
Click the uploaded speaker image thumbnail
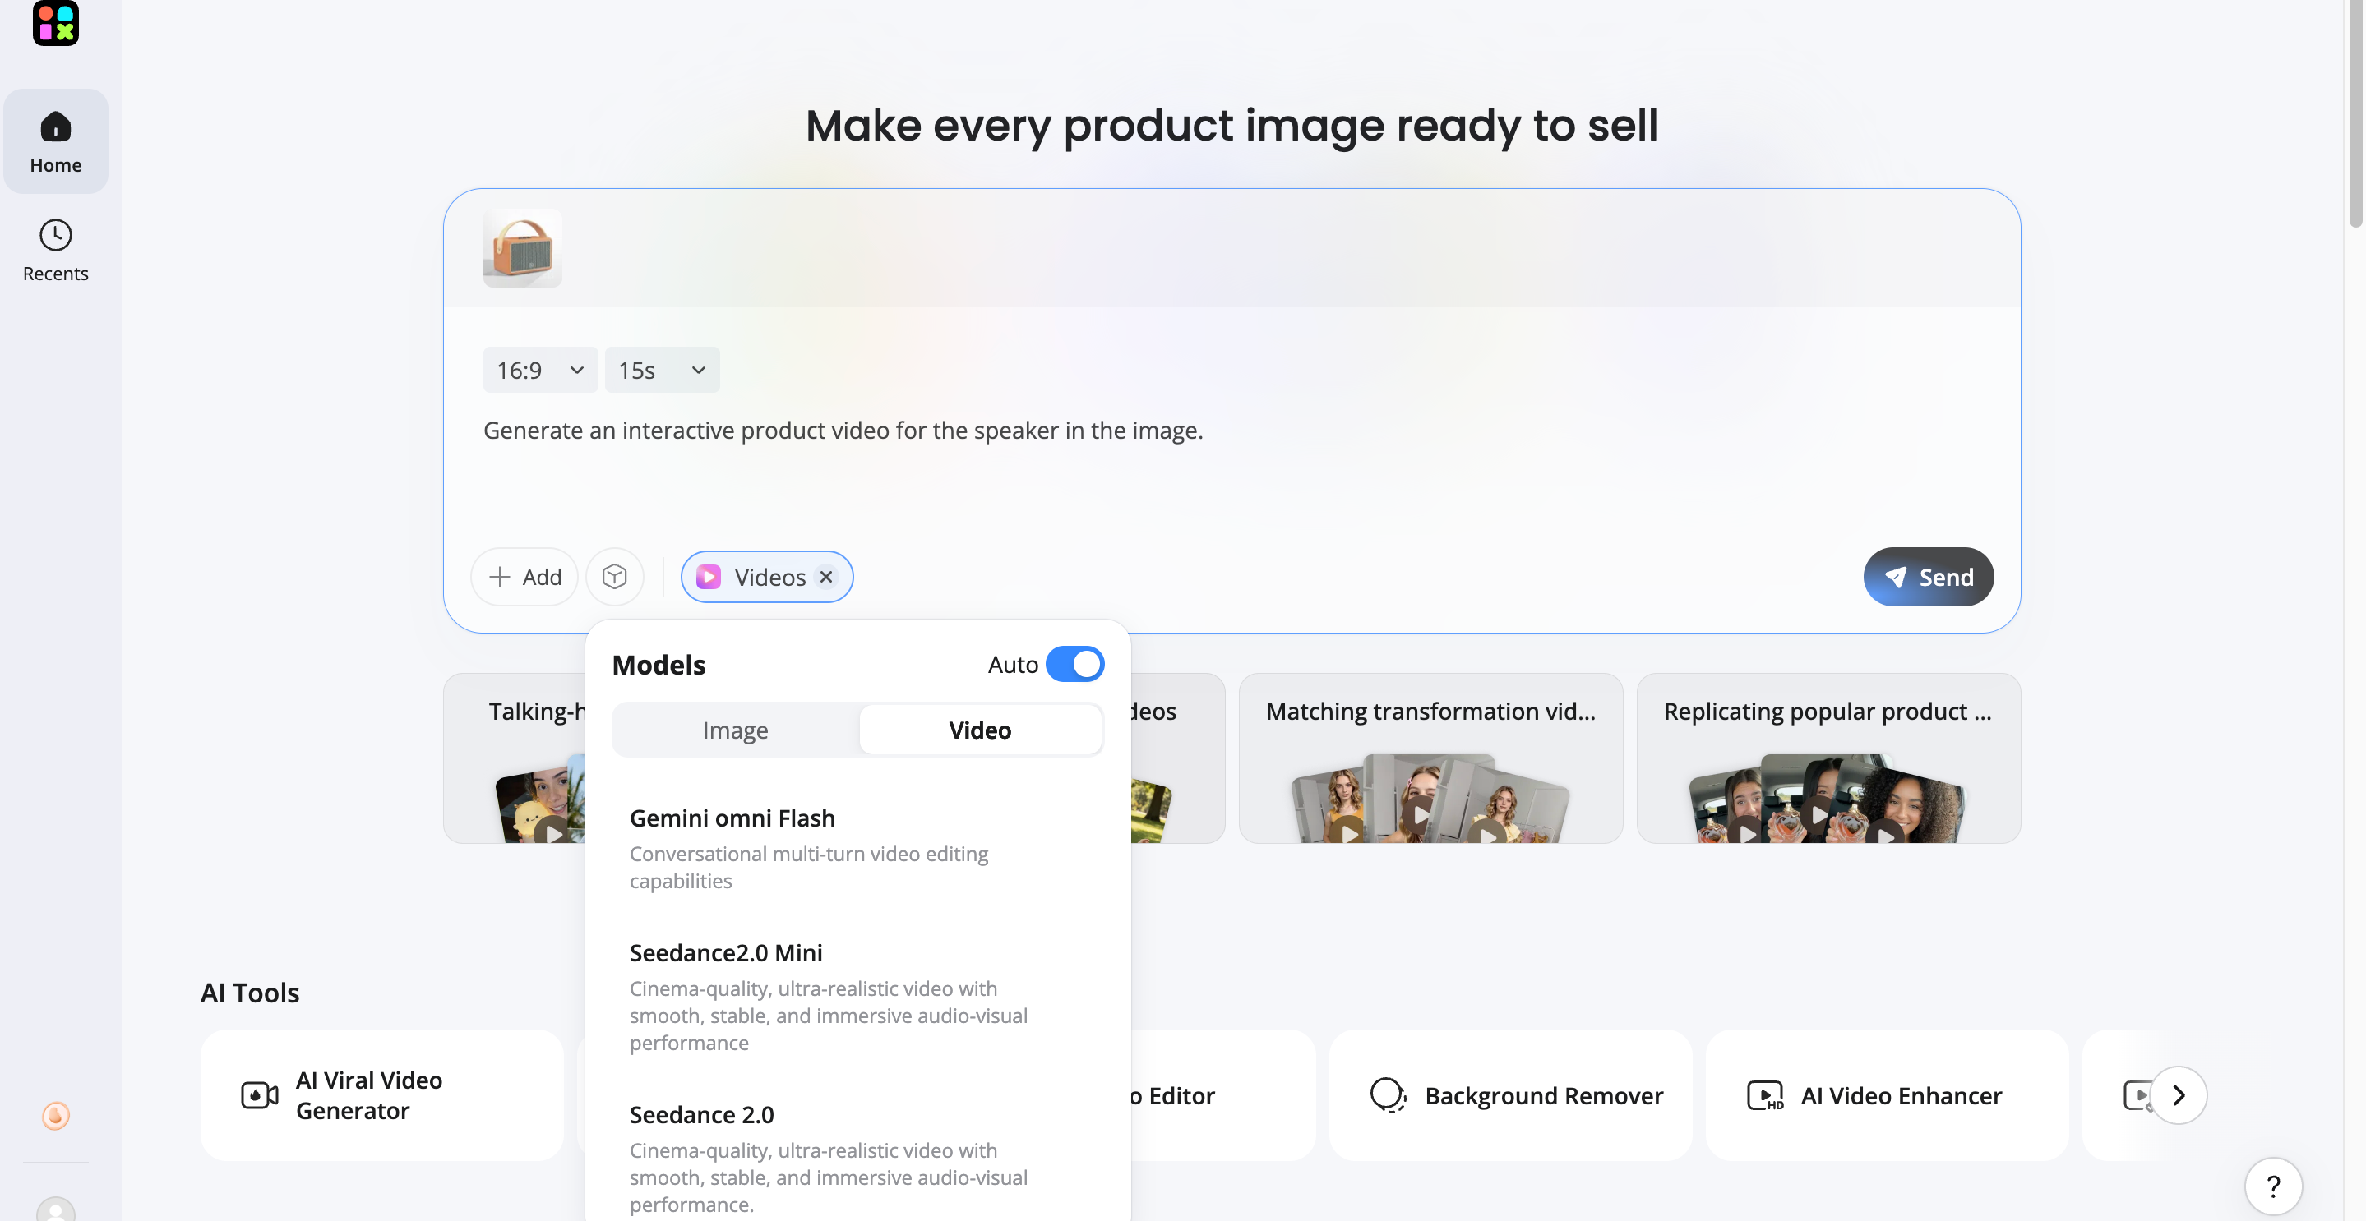coord(523,248)
